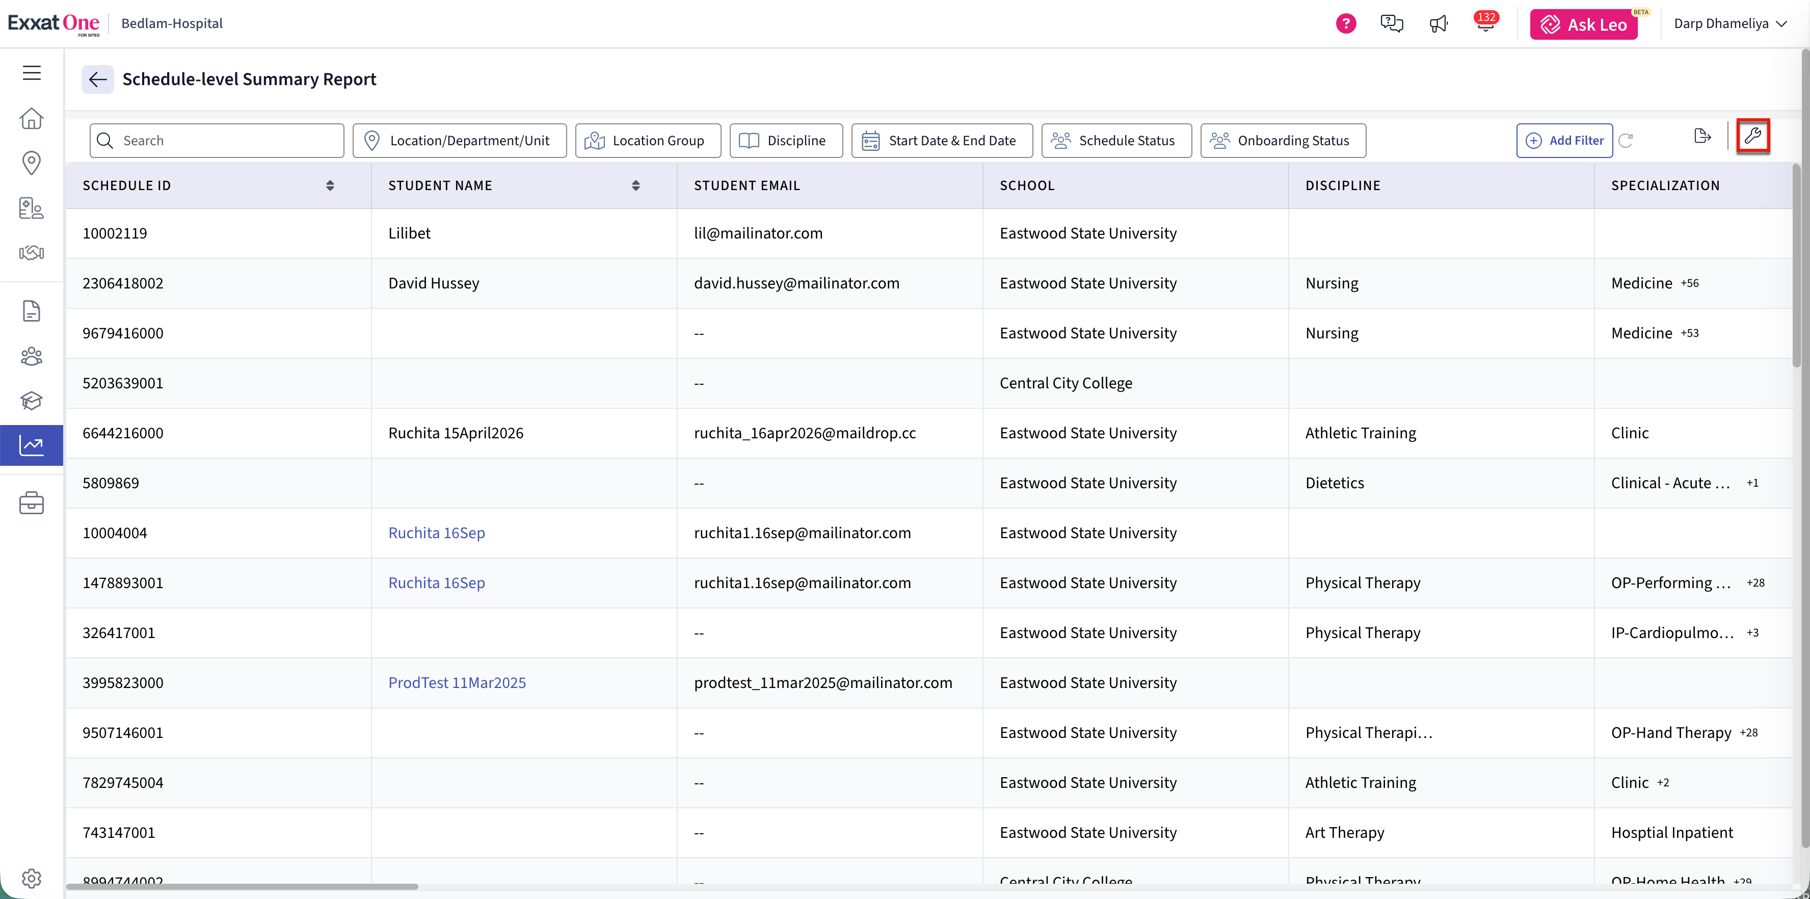Click the refresh filters icon
The height and width of the screenshot is (899, 1810).
[1626, 141]
